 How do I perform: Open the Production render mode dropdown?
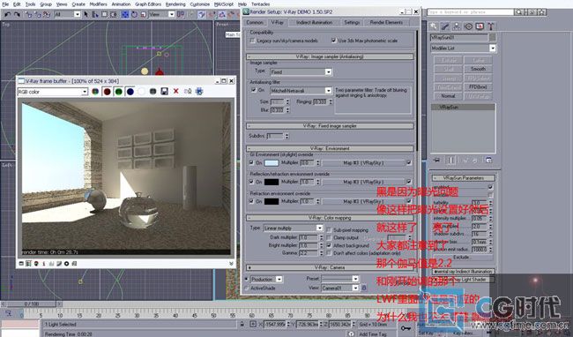pos(266,280)
